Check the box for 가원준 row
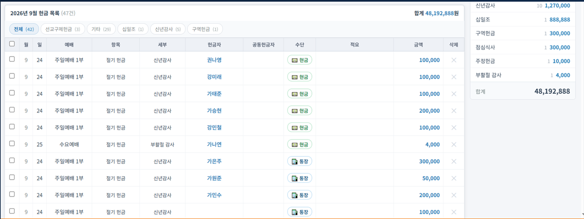 (x=12, y=177)
